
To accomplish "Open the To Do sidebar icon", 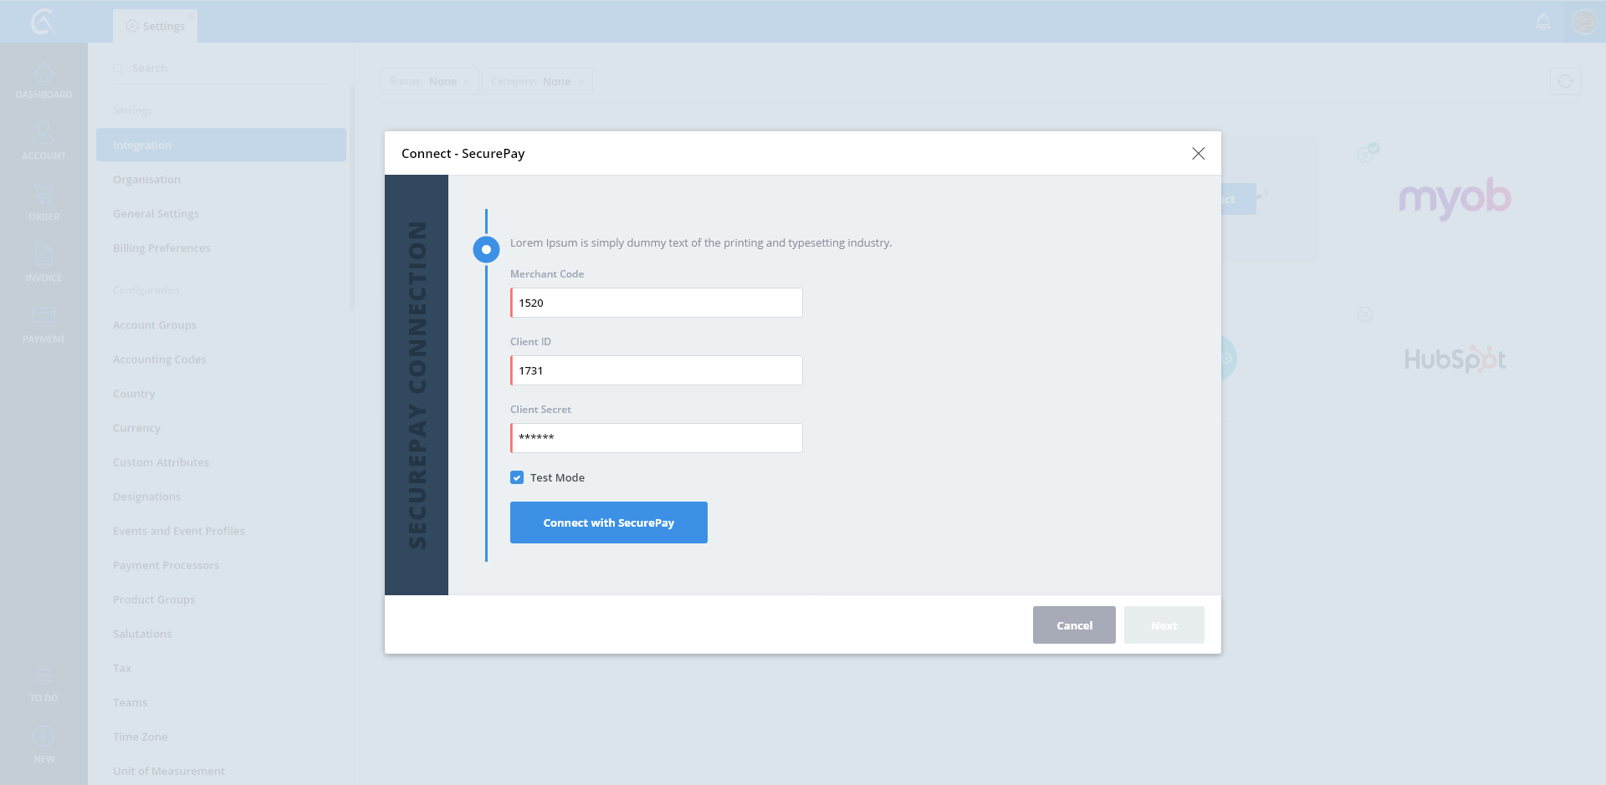I will coord(43,684).
